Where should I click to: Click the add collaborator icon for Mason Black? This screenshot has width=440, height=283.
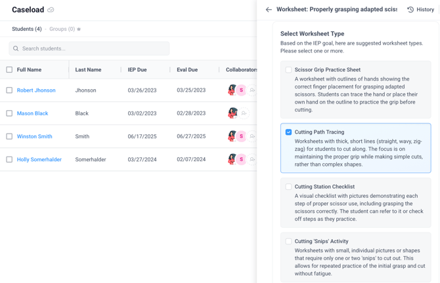[x=244, y=113]
